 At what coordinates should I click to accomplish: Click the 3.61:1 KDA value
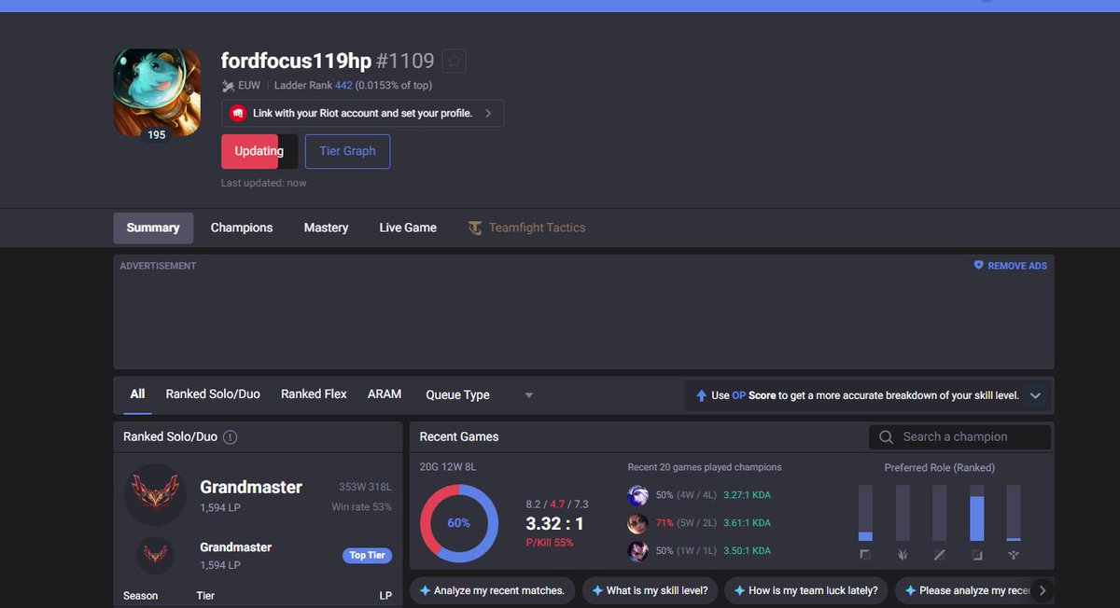click(747, 523)
